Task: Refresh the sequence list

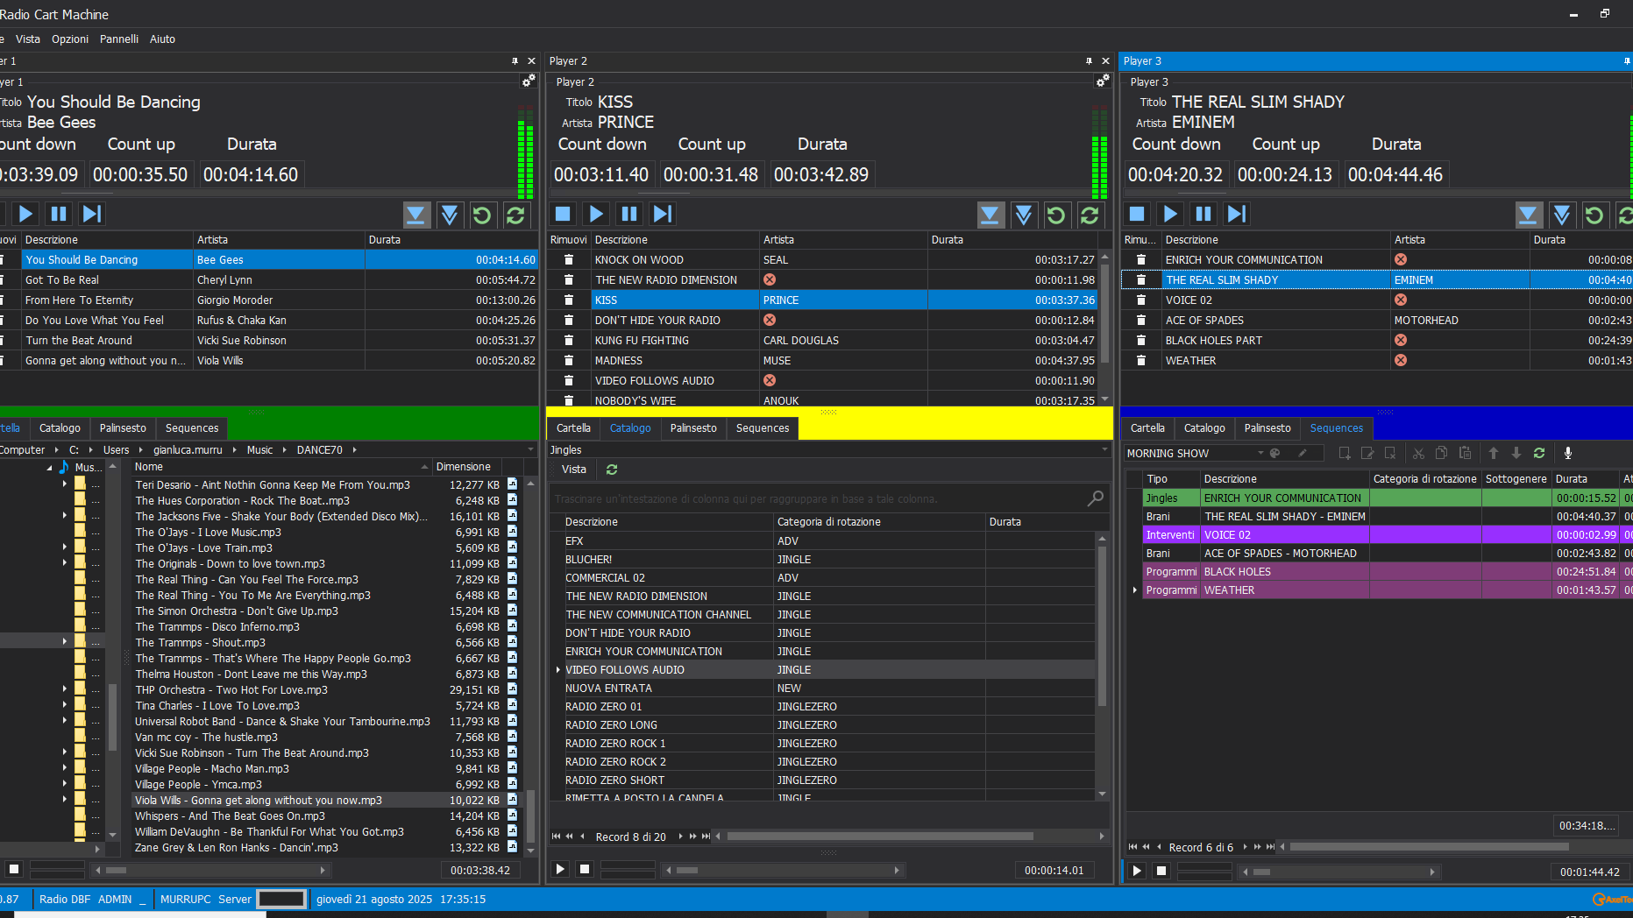Action: coord(1539,453)
